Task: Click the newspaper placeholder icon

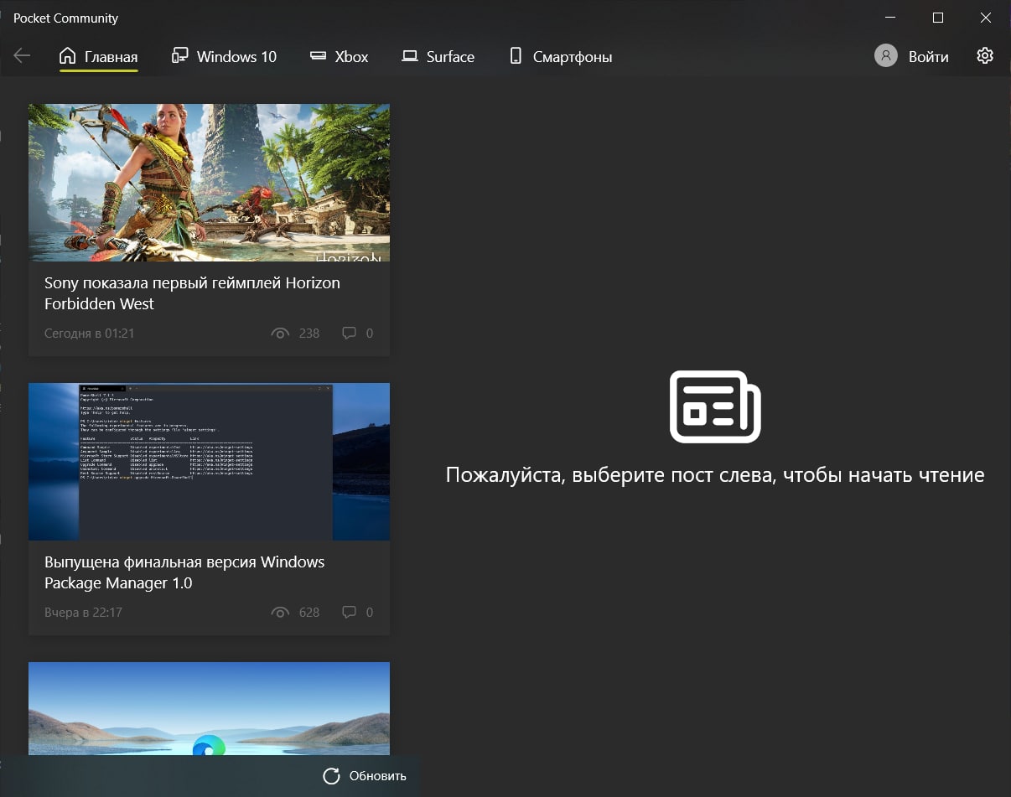Action: click(715, 406)
